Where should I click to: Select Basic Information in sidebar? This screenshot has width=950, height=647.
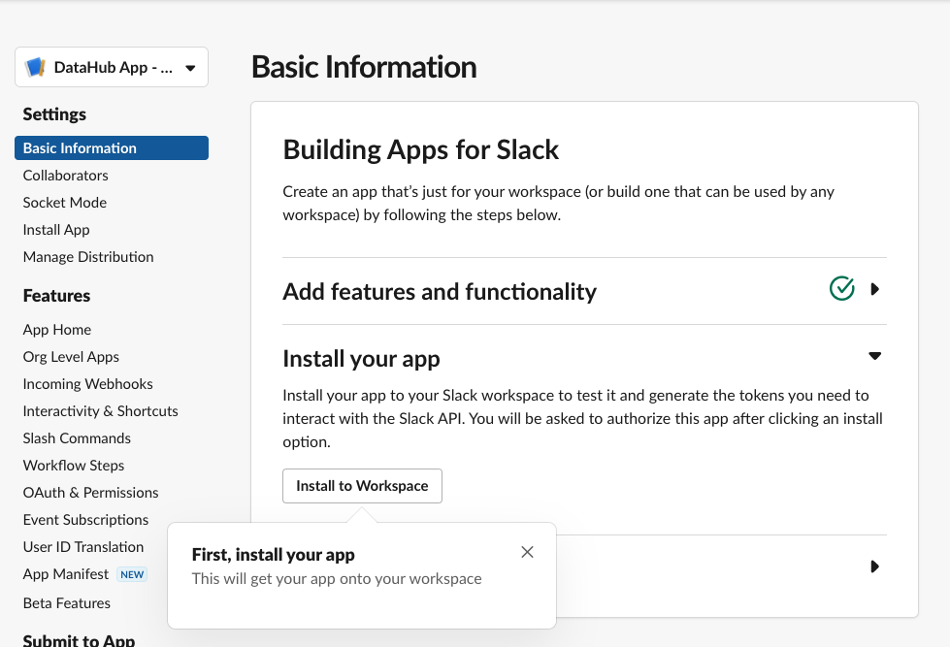80,148
